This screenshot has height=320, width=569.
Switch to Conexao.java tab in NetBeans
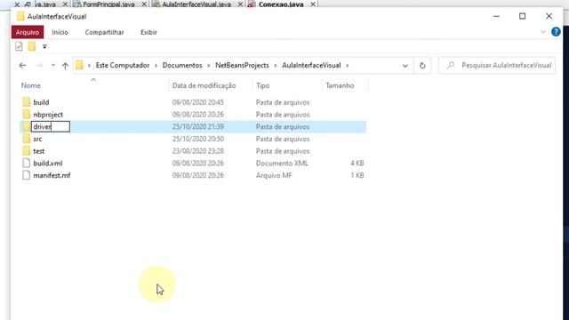(x=281, y=4)
